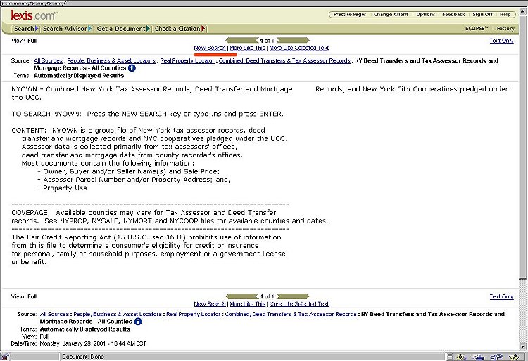Go to previous document arrow below the text
Screen dimensions: 528x361
click(242, 296)
